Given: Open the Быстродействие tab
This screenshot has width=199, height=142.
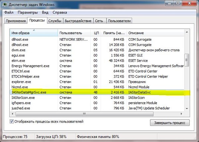Looking at the screenshot, I should [78, 21].
